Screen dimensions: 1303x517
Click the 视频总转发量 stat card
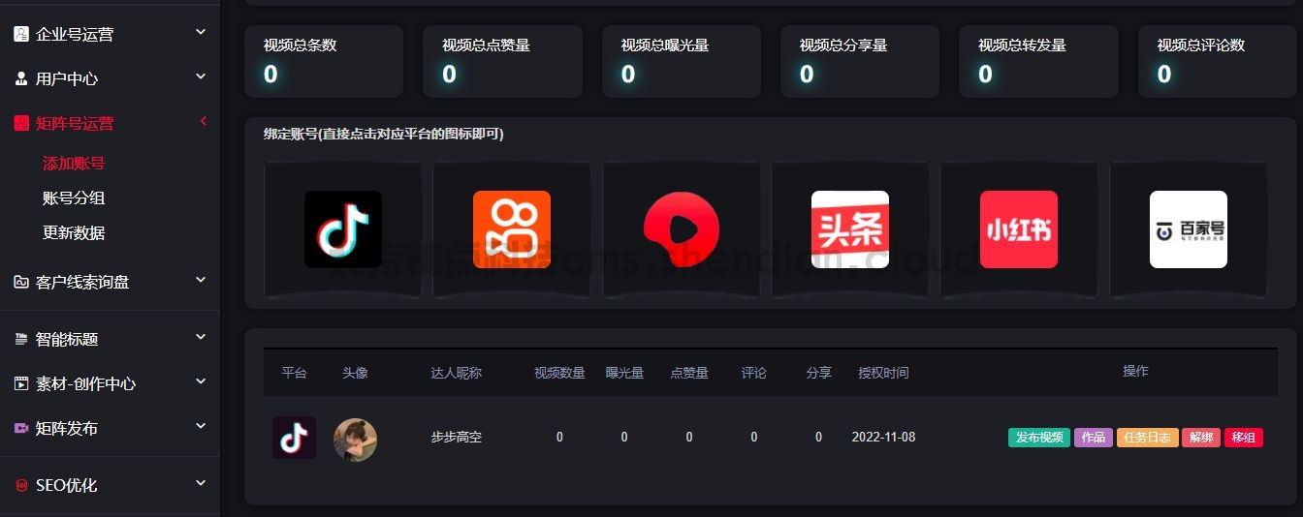tap(1038, 61)
